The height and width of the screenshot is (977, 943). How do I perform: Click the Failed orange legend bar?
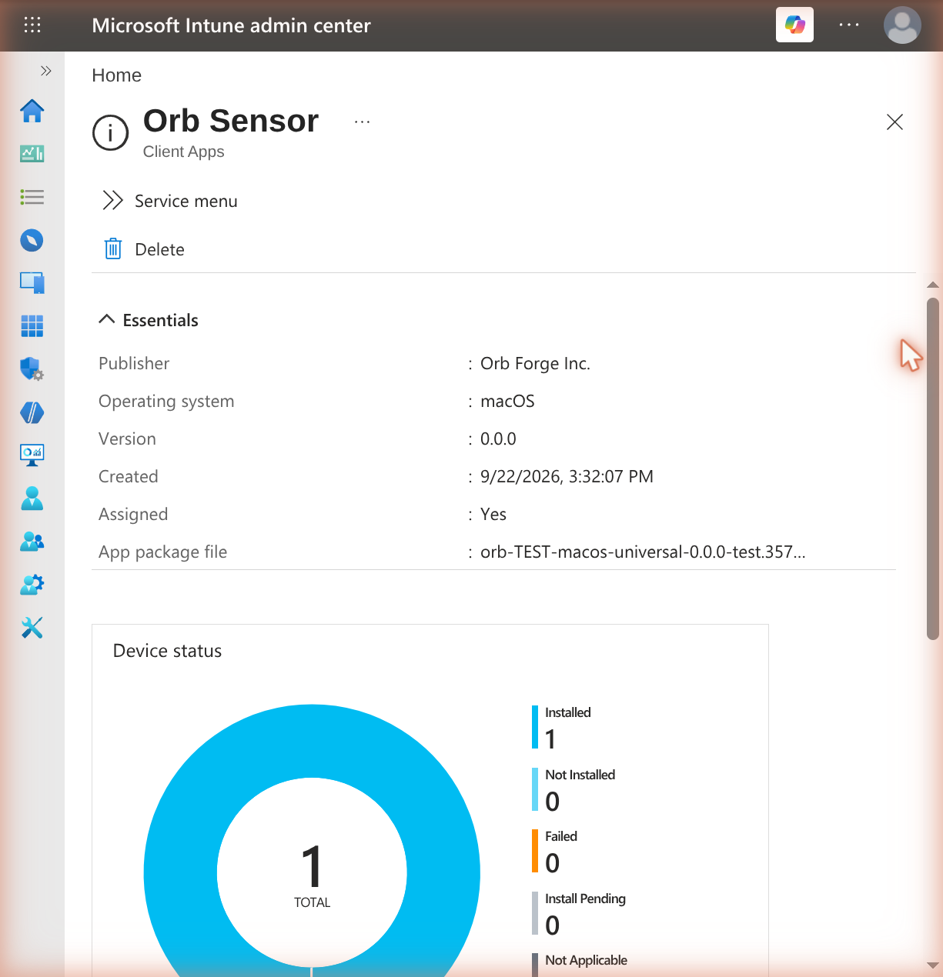[x=535, y=851]
